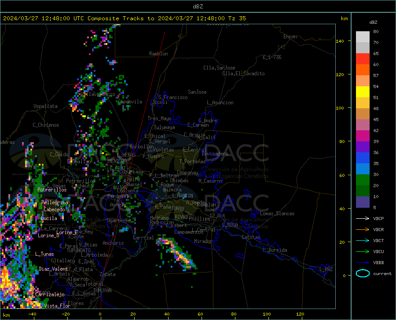396x320 pixels.
Task: Click the '140' tick on the vertical axis
Action: click(x=340, y=41)
